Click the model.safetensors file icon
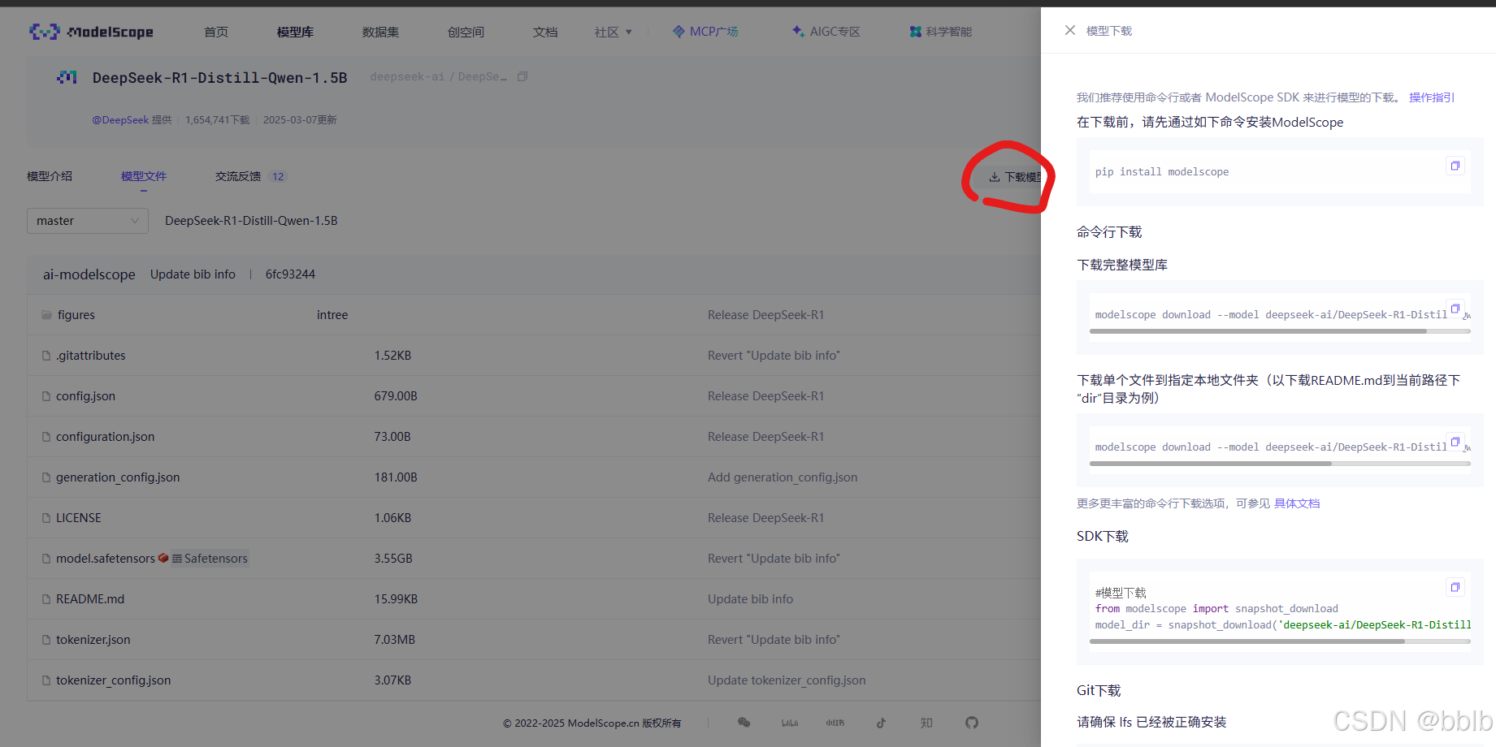This screenshot has width=1496, height=747. [x=46, y=559]
